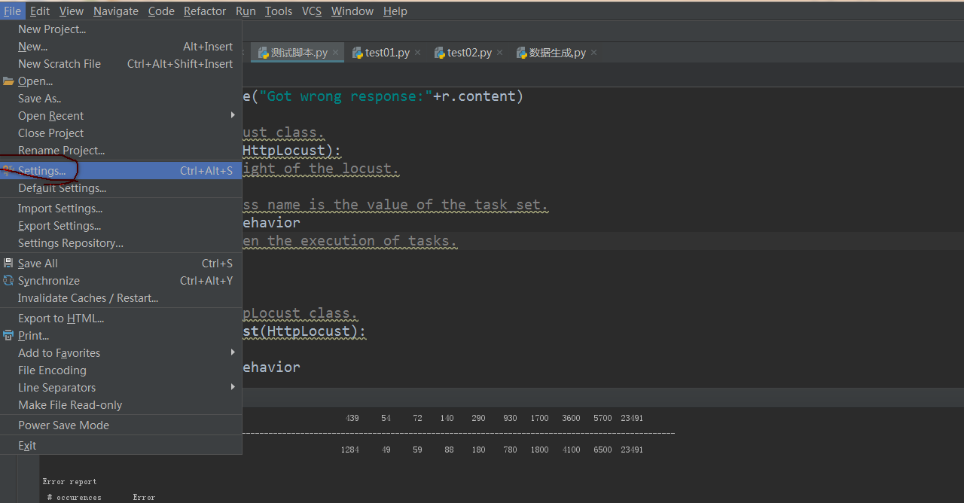Toggle Make File Read-only

[70, 405]
